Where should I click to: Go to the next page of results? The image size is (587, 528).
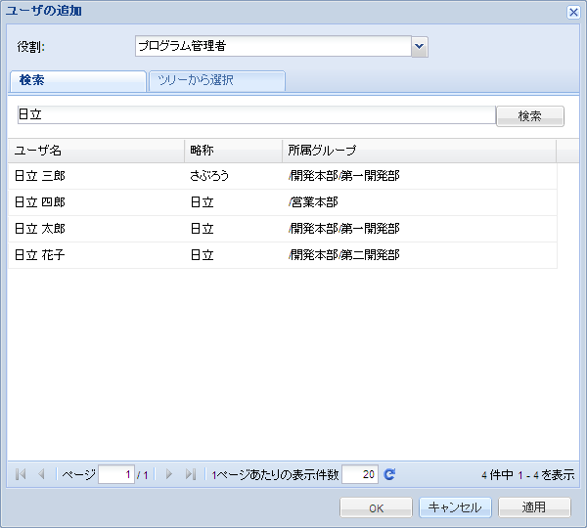pos(169,474)
